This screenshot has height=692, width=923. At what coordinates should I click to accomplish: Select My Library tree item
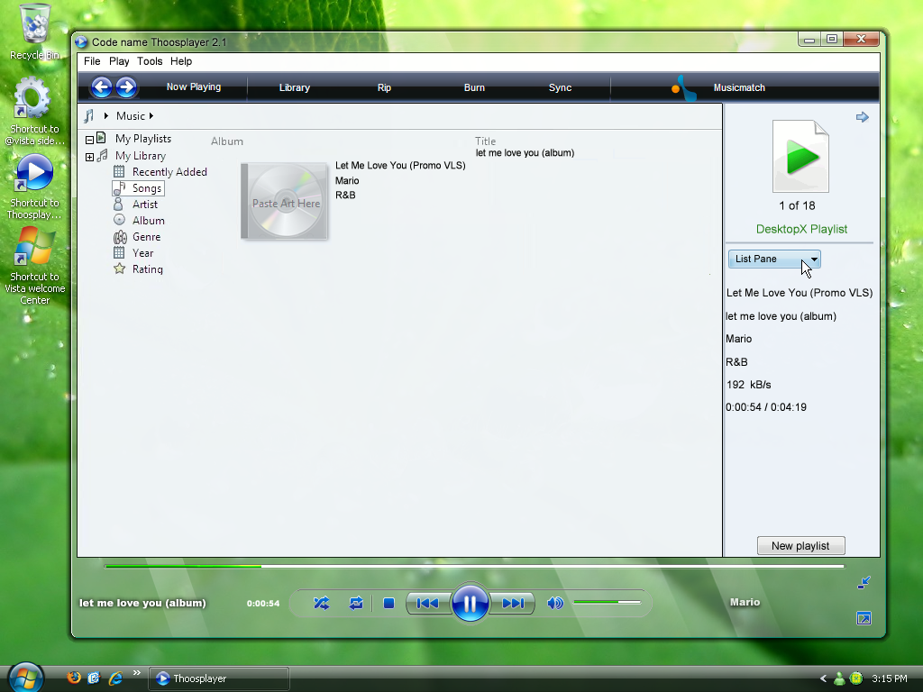[x=140, y=156]
